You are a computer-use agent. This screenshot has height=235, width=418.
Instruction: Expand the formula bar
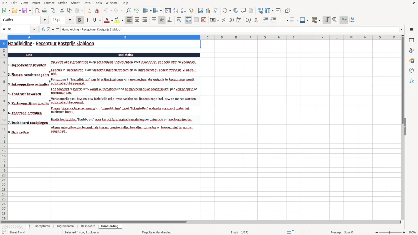(401, 30)
